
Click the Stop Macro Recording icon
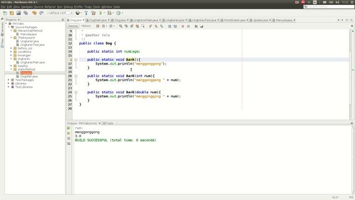point(189,26)
